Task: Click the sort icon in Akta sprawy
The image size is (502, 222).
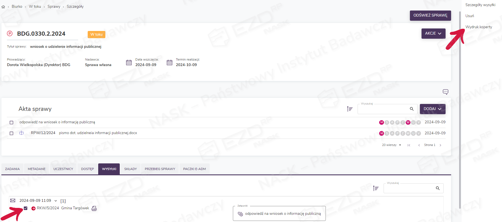Action: 350,109
